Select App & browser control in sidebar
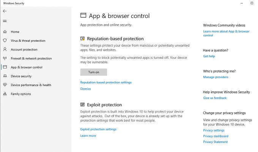The image size is (258, 152). pyautogui.click(x=27, y=67)
